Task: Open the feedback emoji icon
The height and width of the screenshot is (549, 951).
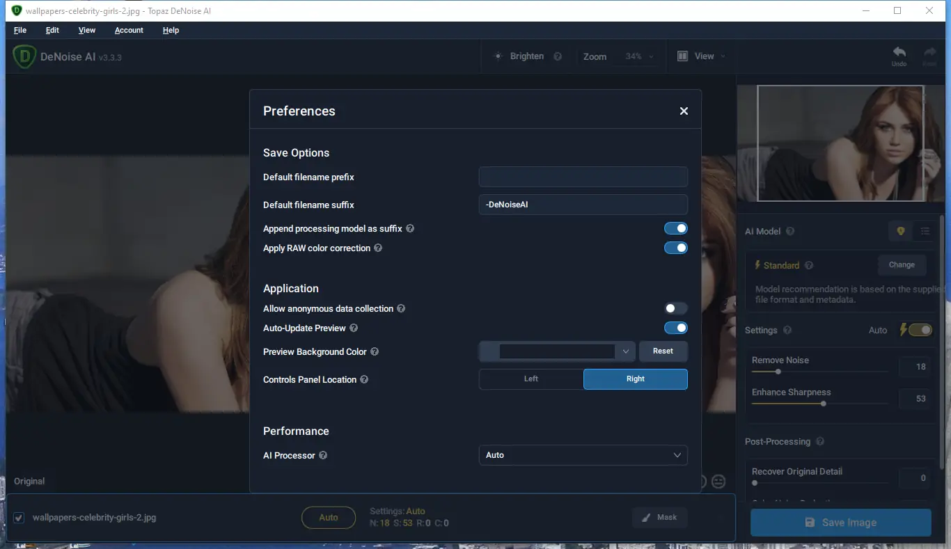Action: pyautogui.click(x=718, y=481)
